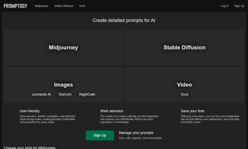Open the large Midjourney card
The image size is (248, 149).
coord(63,47)
